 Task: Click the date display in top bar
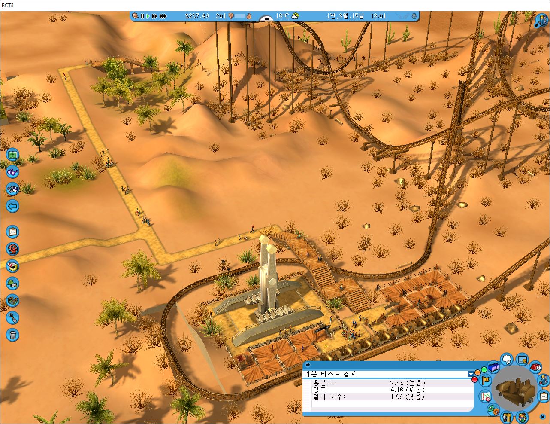(345, 16)
